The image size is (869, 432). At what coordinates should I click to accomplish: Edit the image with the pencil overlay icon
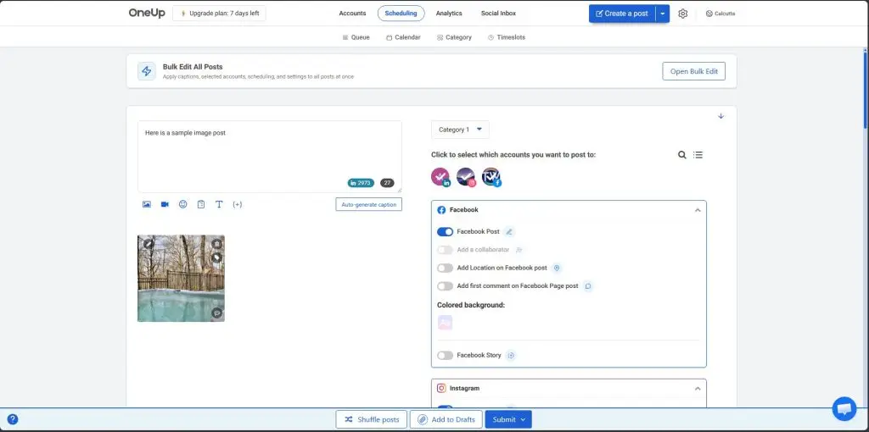148,243
